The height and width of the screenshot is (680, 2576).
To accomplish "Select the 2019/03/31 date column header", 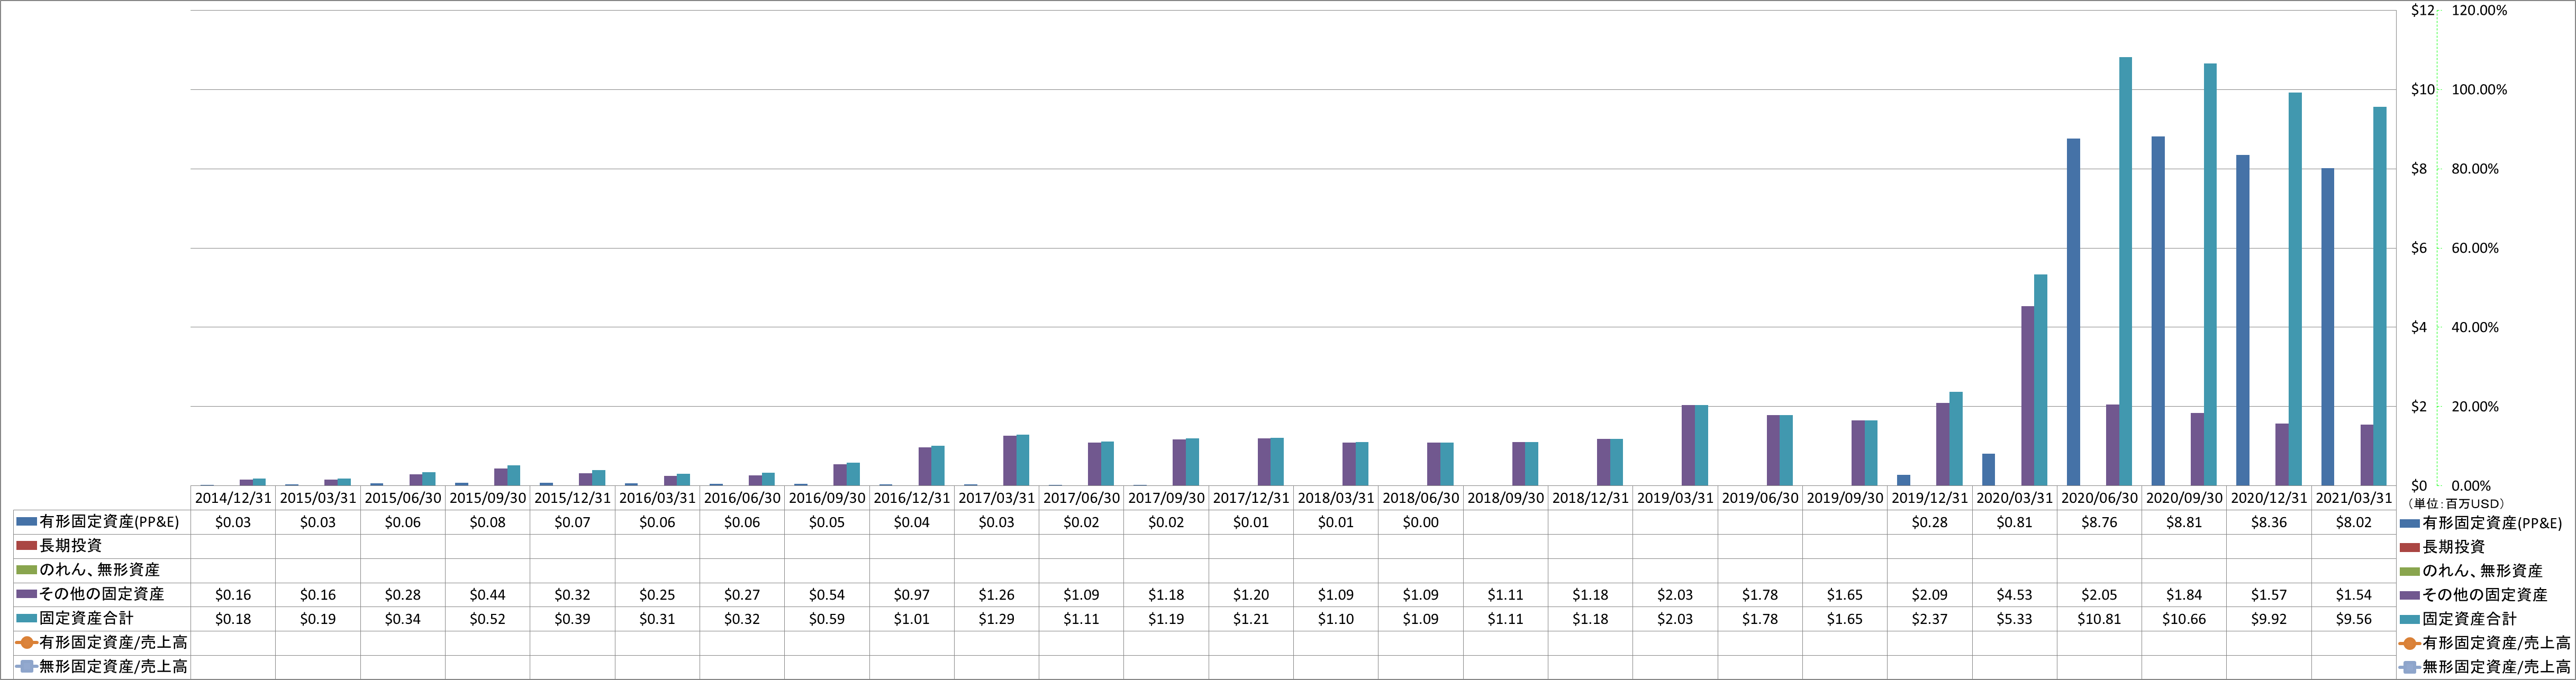I will point(1675,497).
